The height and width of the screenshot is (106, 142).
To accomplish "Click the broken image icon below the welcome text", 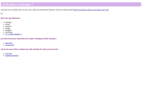I will (x=2, y=14).
